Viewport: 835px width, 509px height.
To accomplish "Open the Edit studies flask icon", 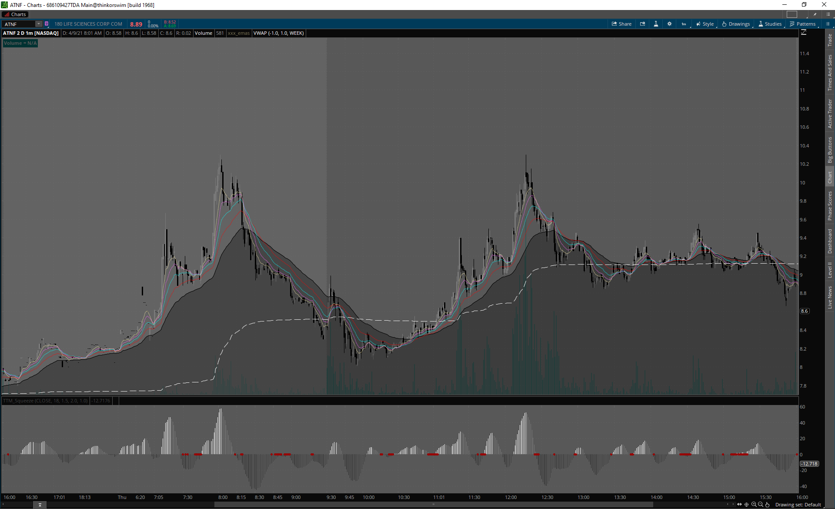I will [656, 24].
